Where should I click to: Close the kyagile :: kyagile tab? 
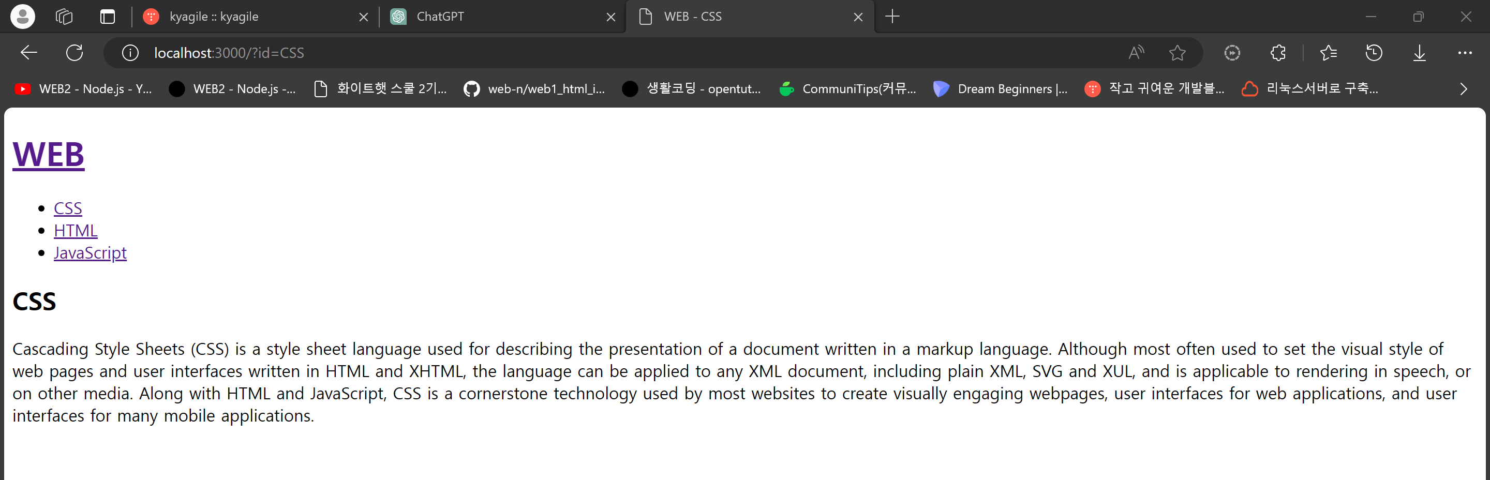point(364,17)
